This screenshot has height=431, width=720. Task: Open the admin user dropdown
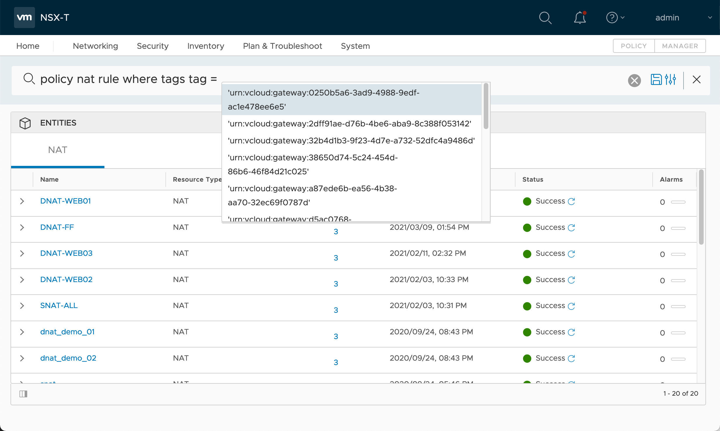pos(684,18)
